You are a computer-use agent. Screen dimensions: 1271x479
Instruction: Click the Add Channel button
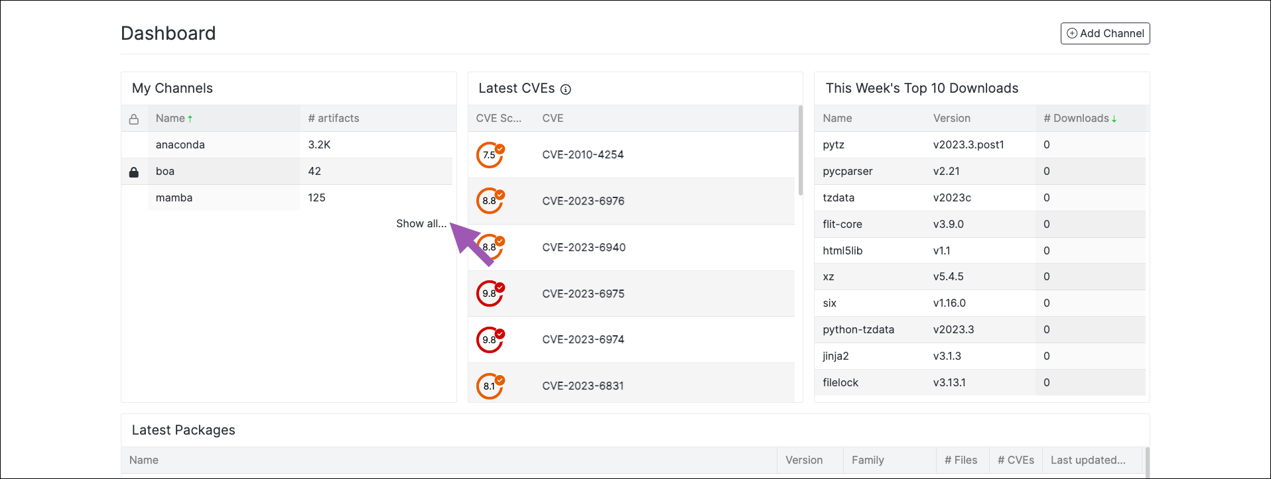coord(1105,33)
